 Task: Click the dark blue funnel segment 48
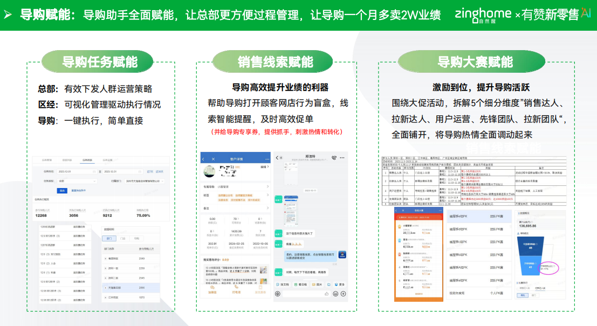pos(530,246)
